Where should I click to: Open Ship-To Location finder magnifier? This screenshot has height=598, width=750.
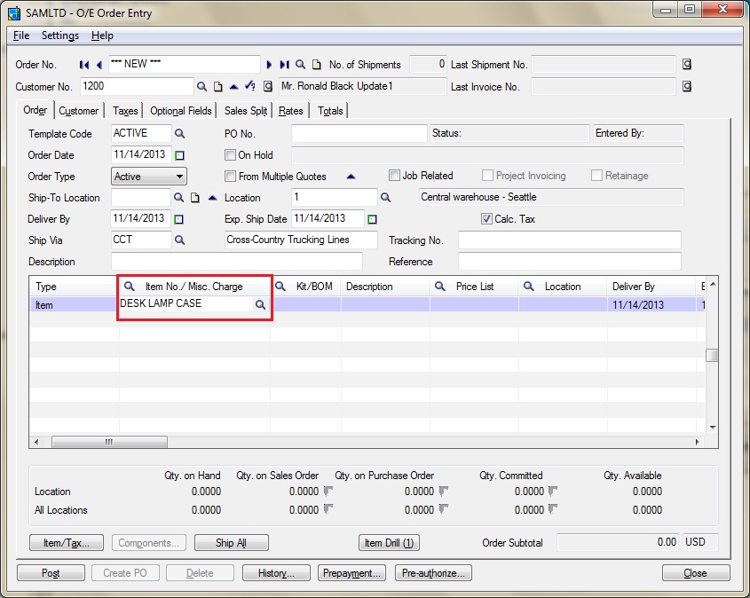click(x=178, y=198)
